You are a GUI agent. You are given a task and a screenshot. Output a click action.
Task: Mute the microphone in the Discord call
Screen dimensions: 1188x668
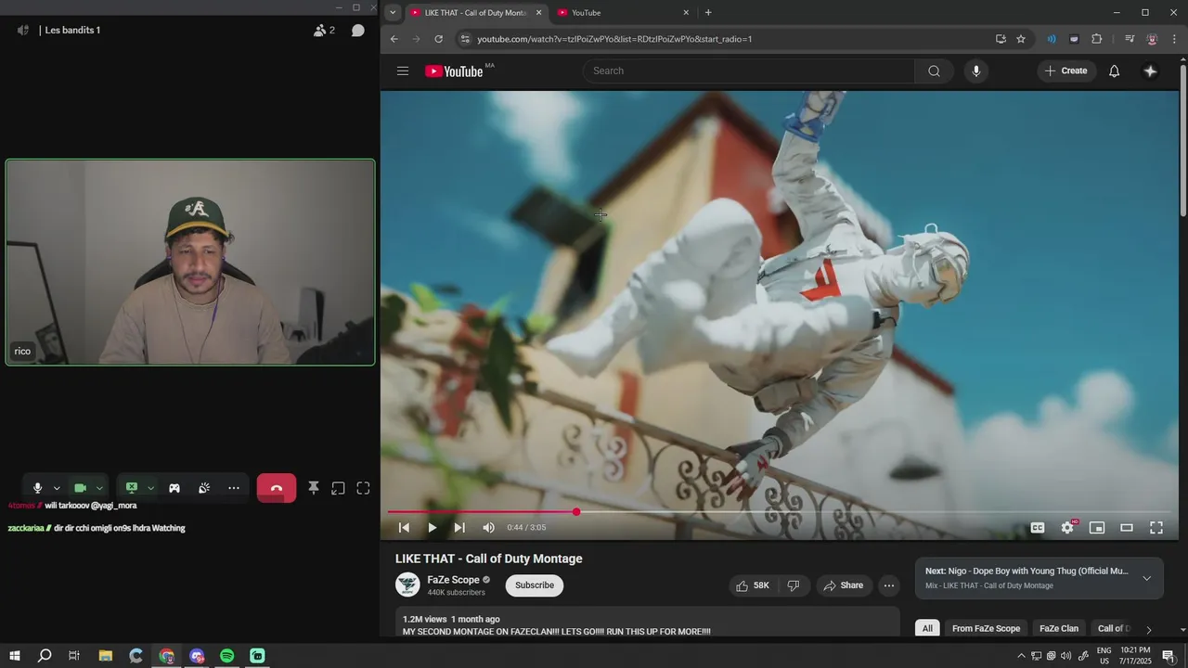point(37,488)
